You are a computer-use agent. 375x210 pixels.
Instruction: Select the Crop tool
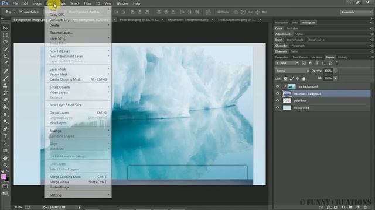(5, 57)
